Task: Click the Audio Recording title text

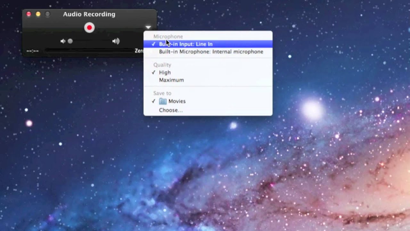Action: 89,14
